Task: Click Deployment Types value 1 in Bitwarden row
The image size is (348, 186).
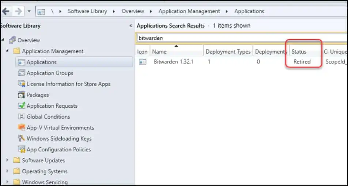Action: click(209, 62)
